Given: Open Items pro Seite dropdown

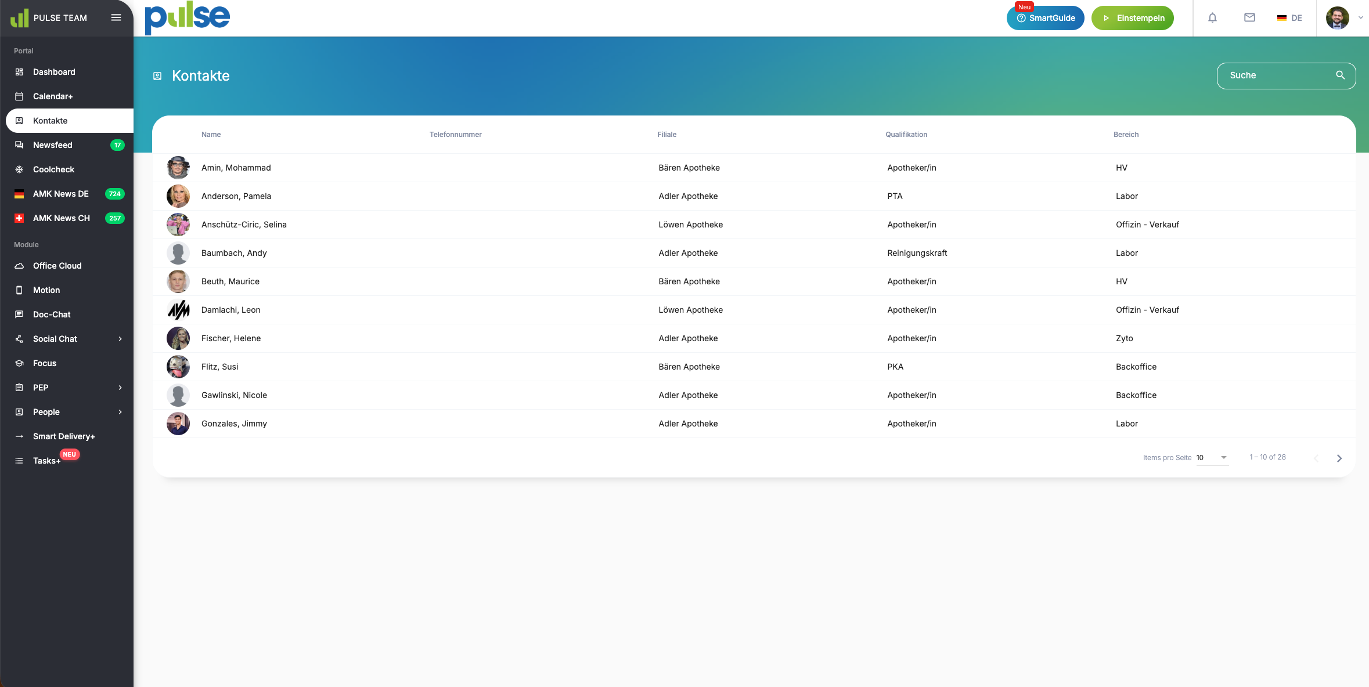Looking at the screenshot, I should tap(1212, 458).
